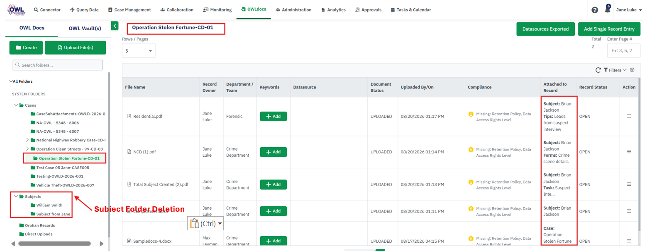Open the Rows / Pages dropdown

click(x=139, y=51)
